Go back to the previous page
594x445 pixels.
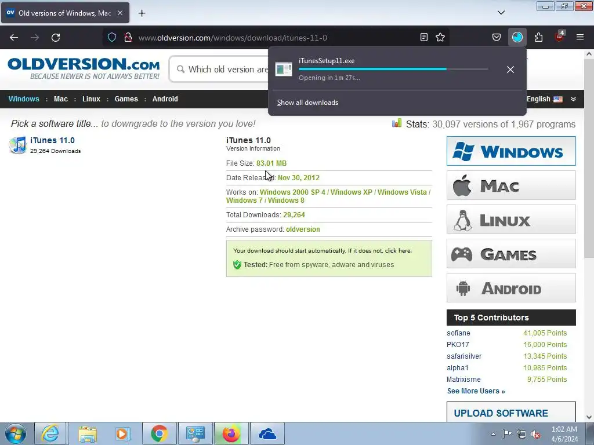point(14,38)
